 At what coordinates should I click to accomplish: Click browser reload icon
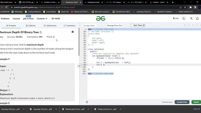6,7
